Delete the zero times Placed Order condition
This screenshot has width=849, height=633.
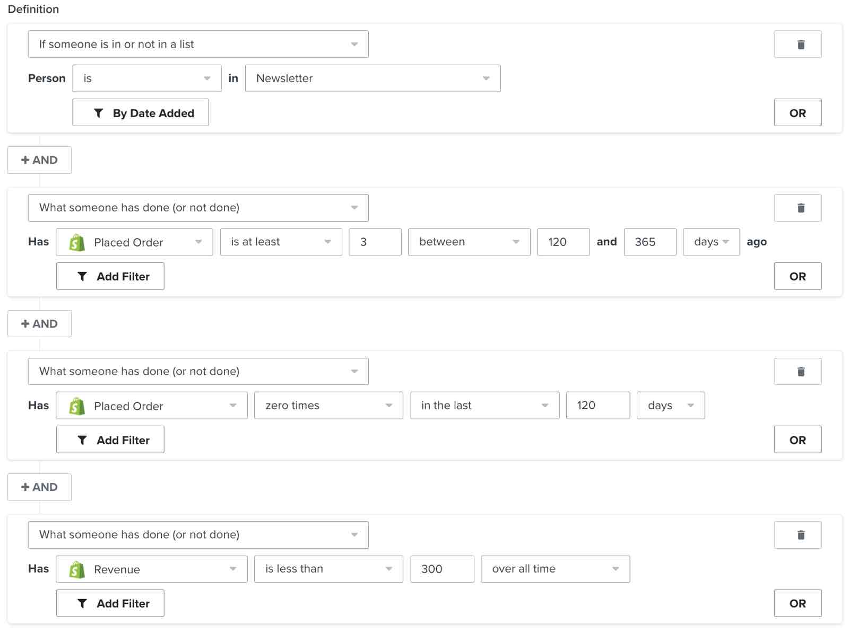[x=798, y=371]
